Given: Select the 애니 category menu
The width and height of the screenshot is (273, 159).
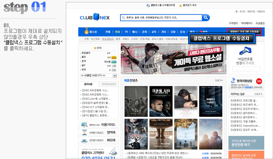Looking at the screenshot, I should tap(135, 32).
